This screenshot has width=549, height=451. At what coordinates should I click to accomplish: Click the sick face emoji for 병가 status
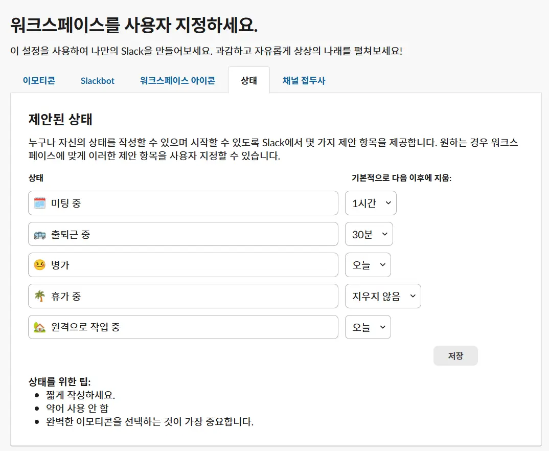coord(39,265)
